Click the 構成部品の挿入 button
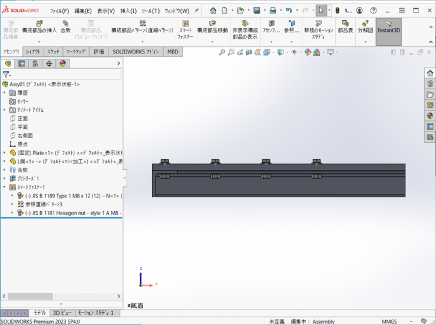The height and width of the screenshot is (325, 436). point(39,27)
